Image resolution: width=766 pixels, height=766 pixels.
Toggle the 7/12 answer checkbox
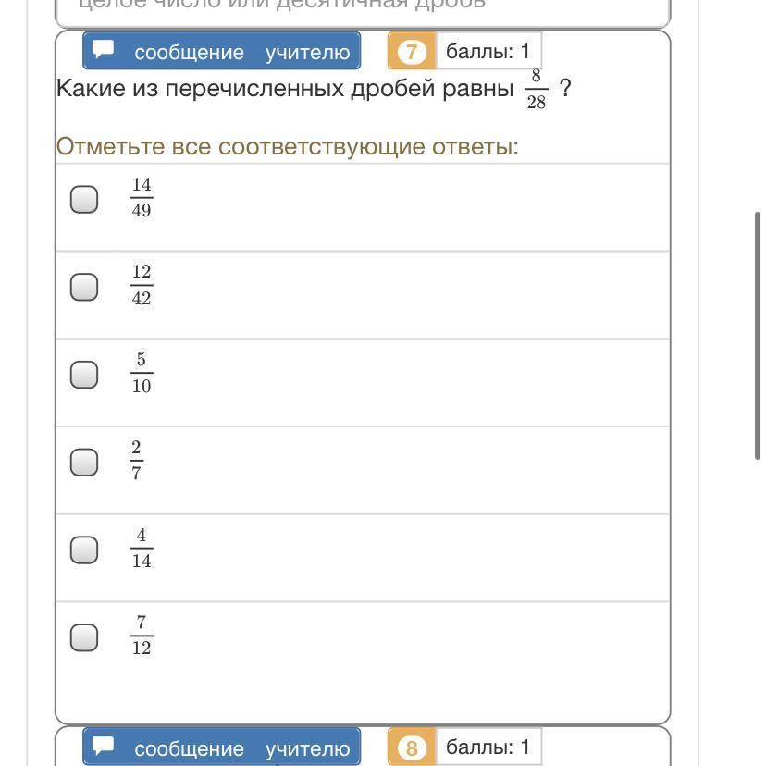(x=84, y=637)
